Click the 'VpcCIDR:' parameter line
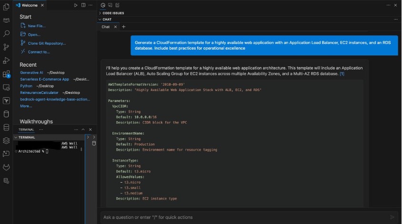Viewport: 402px width, 224px height. (x=120, y=106)
